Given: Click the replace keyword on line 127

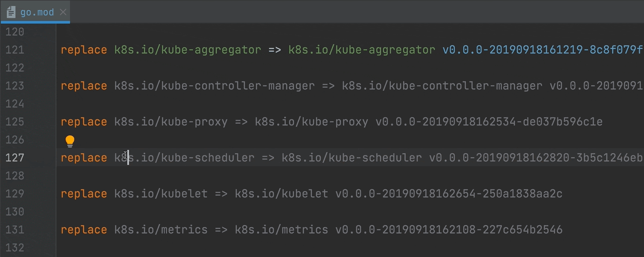Looking at the screenshot, I should [x=84, y=158].
